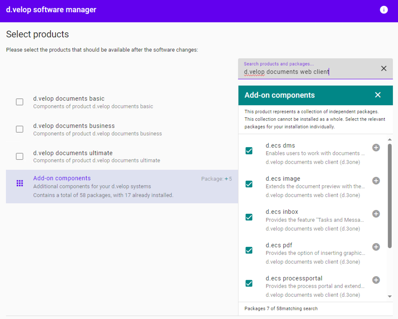Uncheck the d.ecs pdf package
Image resolution: width=398 pixels, height=319 pixels.
[249, 250]
